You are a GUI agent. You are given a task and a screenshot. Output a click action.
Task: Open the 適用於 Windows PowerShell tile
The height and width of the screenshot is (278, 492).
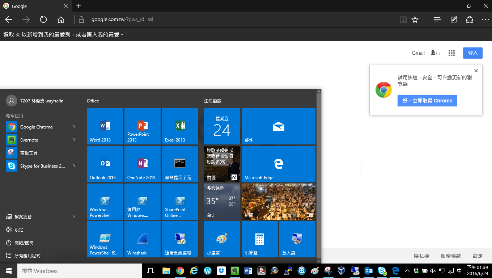click(x=143, y=202)
